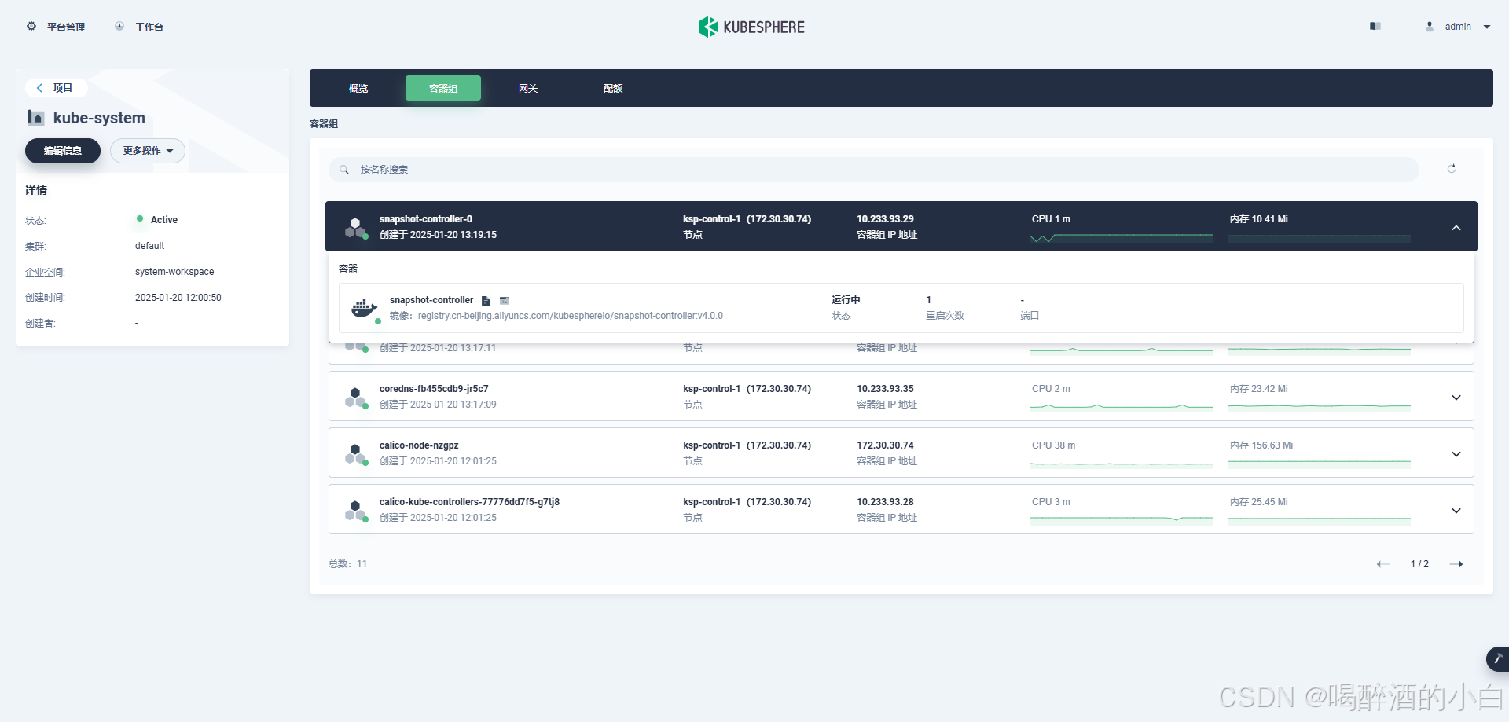Go to next page using right arrow
This screenshot has width=1509, height=722.
pyautogui.click(x=1456, y=564)
